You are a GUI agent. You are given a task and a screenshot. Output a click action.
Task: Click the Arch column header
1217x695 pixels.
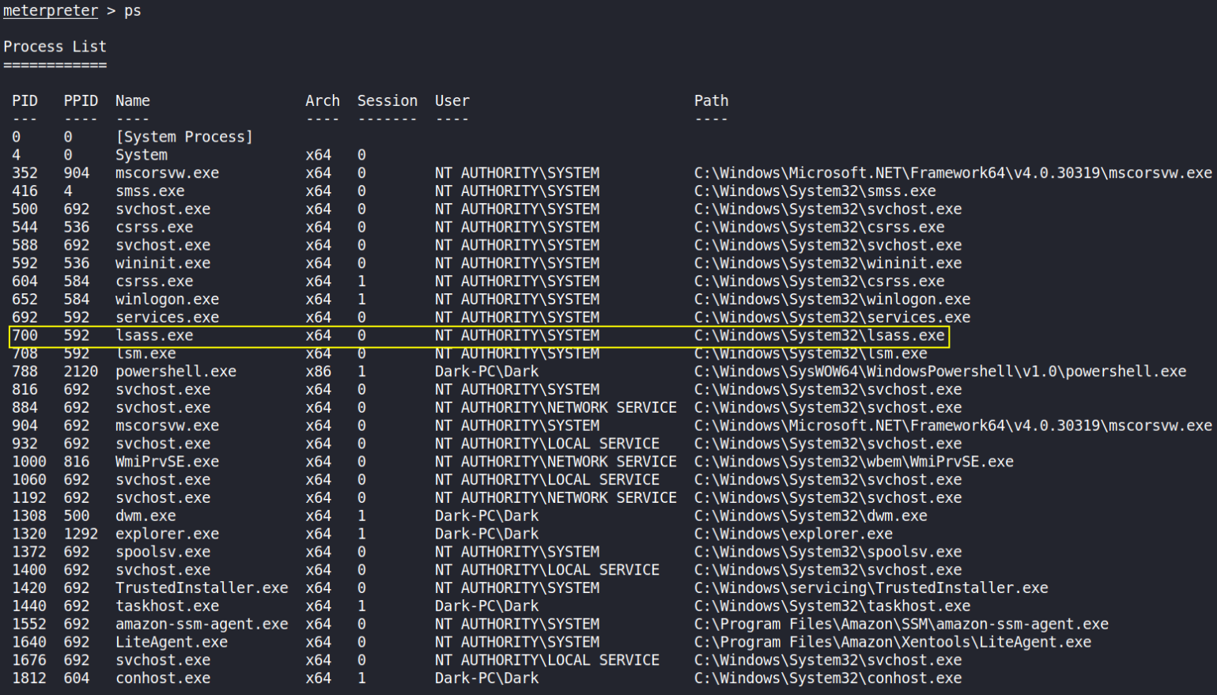click(x=323, y=100)
